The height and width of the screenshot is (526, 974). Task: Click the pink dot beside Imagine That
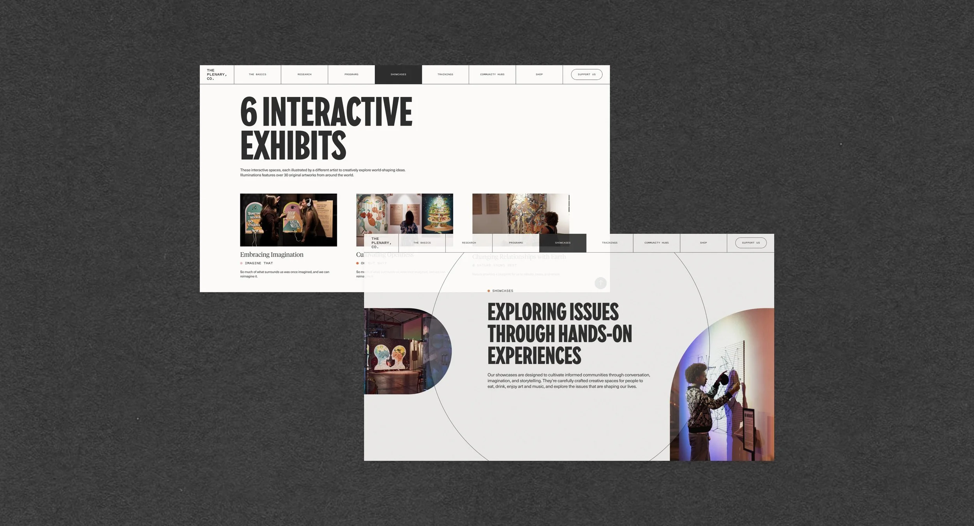(x=242, y=263)
